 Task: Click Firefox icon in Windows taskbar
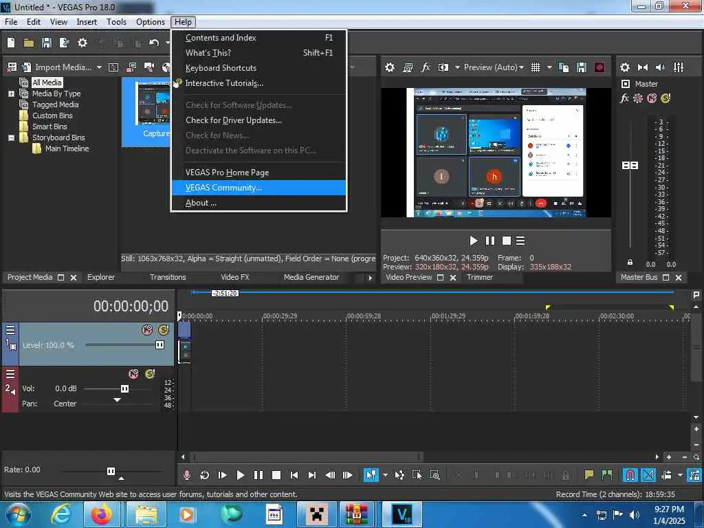[x=102, y=514]
